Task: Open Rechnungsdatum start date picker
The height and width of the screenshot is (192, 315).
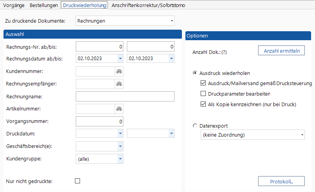Action: coord(120,59)
